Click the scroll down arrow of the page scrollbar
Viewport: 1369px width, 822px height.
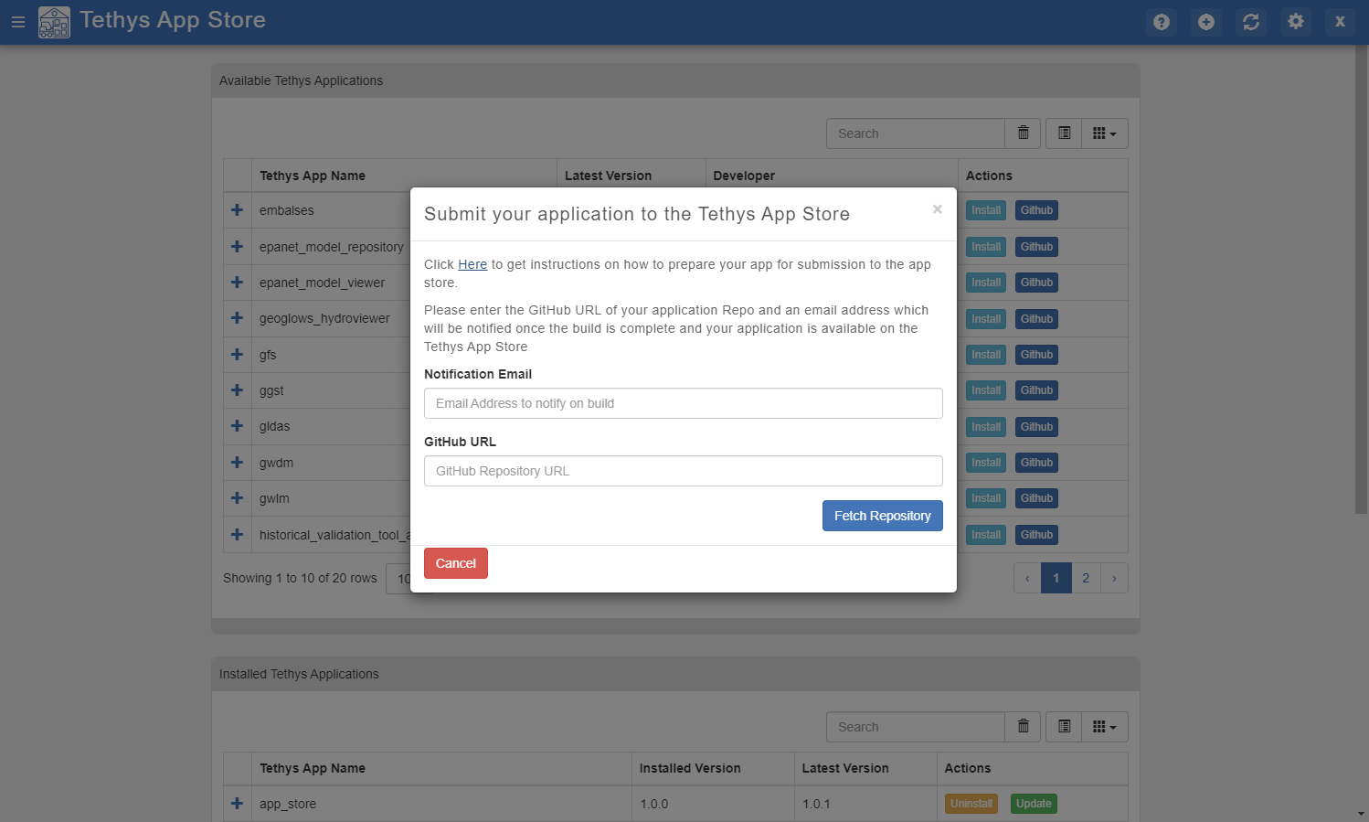click(1362, 814)
